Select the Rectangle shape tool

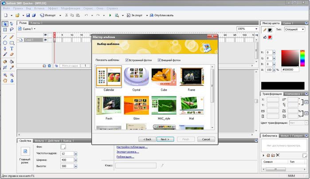(x=12, y=43)
